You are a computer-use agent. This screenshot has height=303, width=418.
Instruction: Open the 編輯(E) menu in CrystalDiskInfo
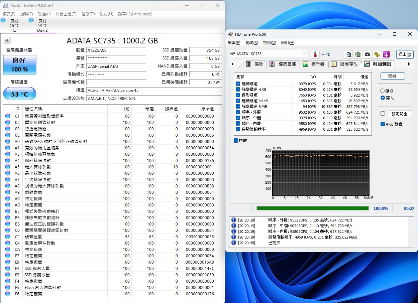[x=26, y=14]
